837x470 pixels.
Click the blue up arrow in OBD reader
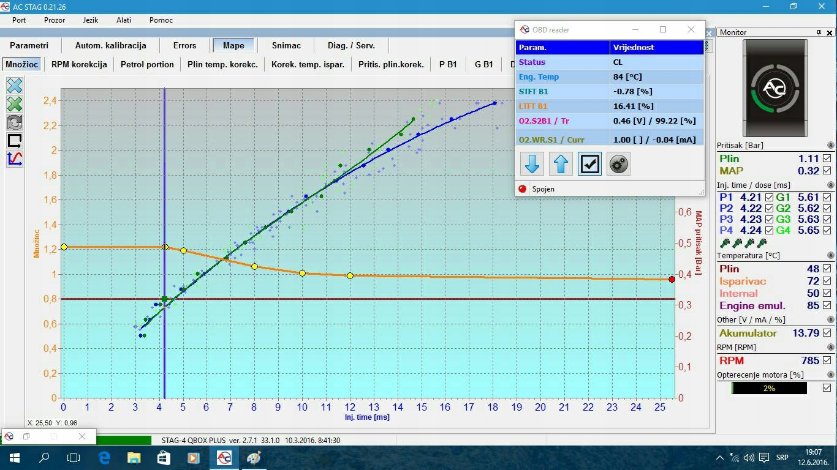point(561,164)
